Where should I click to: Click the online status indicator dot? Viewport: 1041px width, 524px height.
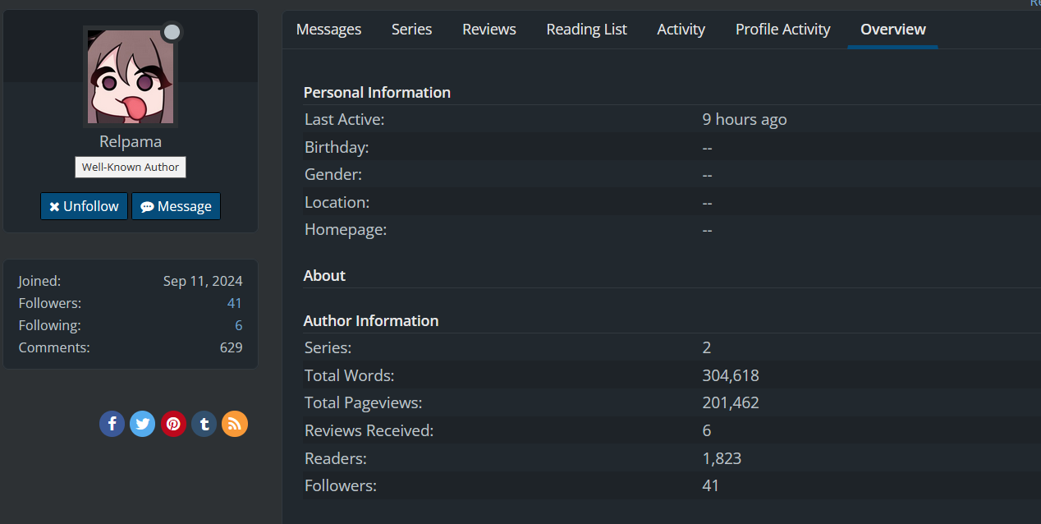pyautogui.click(x=172, y=33)
